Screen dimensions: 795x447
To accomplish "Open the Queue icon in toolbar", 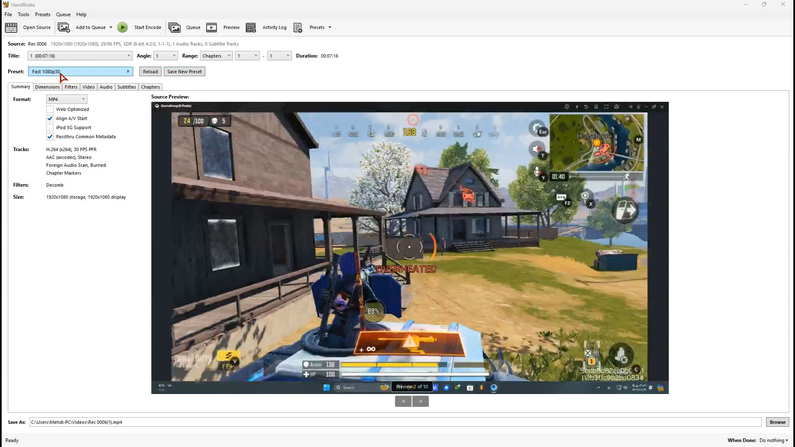I will tap(174, 27).
